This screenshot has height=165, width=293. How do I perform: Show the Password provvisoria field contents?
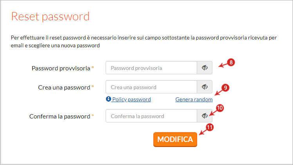pos(205,68)
